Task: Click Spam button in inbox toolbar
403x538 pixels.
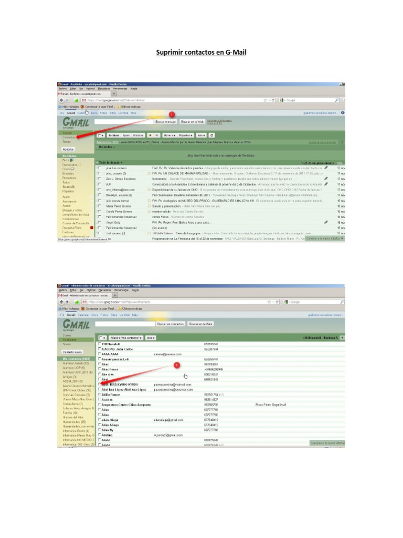Action: point(126,135)
